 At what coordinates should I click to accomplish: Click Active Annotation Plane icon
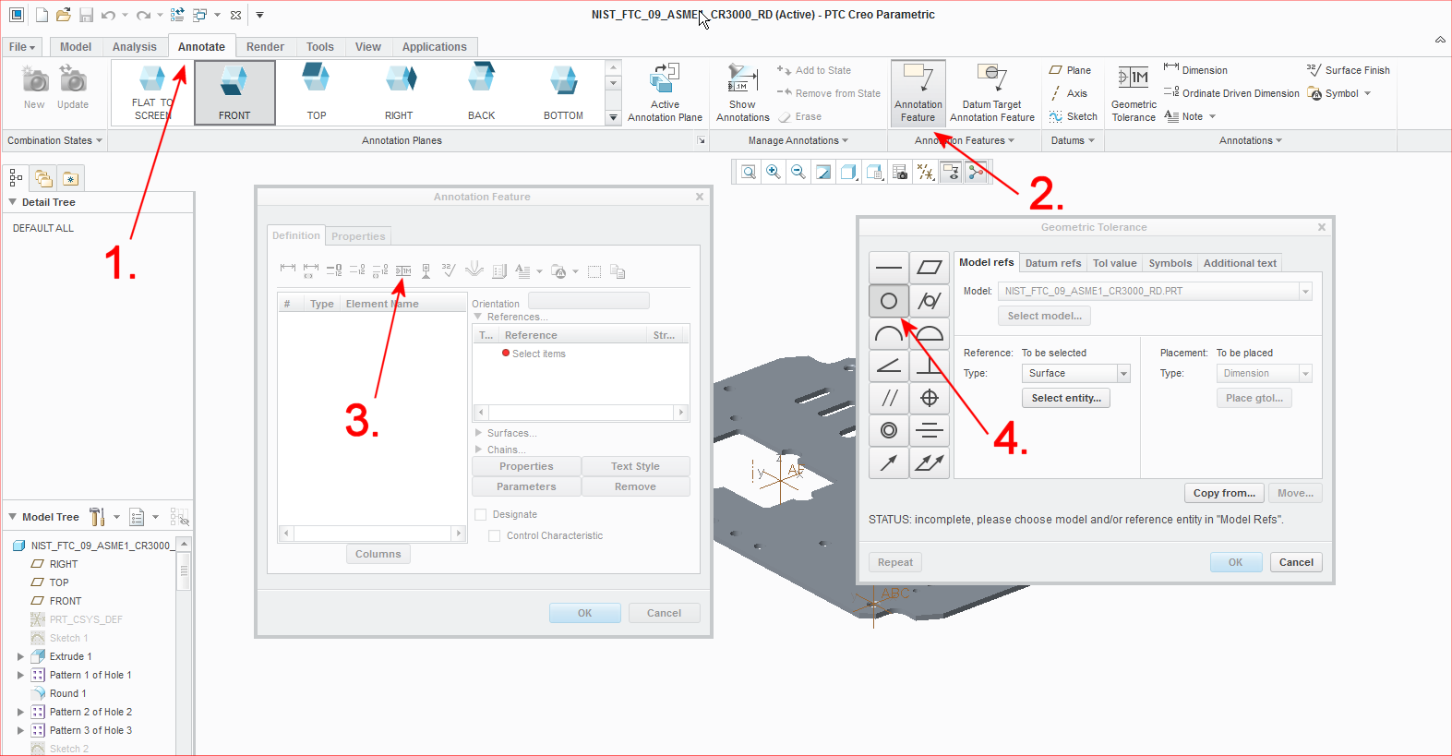tap(665, 92)
